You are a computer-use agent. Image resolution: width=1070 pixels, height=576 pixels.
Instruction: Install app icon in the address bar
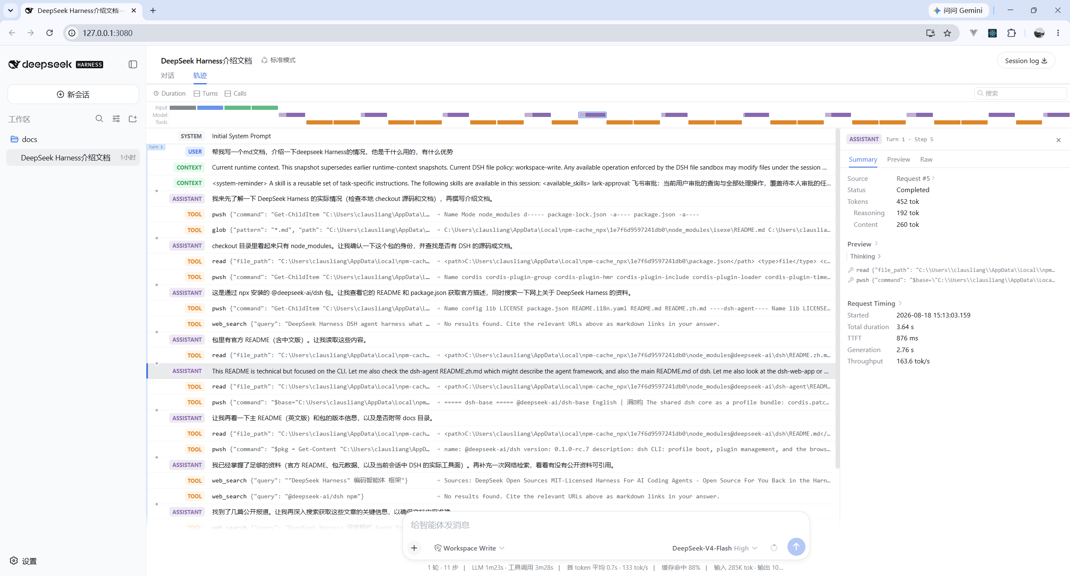point(930,33)
